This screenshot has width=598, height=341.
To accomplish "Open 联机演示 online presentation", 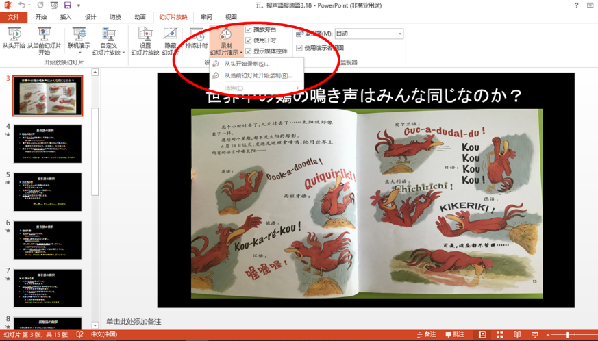I will pyautogui.click(x=79, y=38).
